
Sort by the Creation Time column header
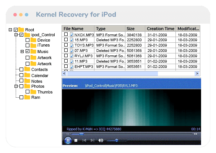(x=161, y=29)
